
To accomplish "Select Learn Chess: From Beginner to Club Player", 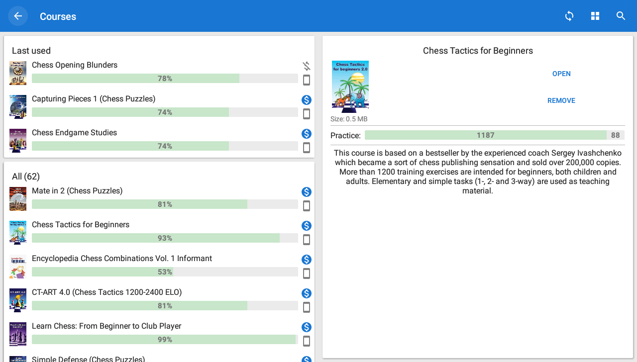I will click(106, 326).
